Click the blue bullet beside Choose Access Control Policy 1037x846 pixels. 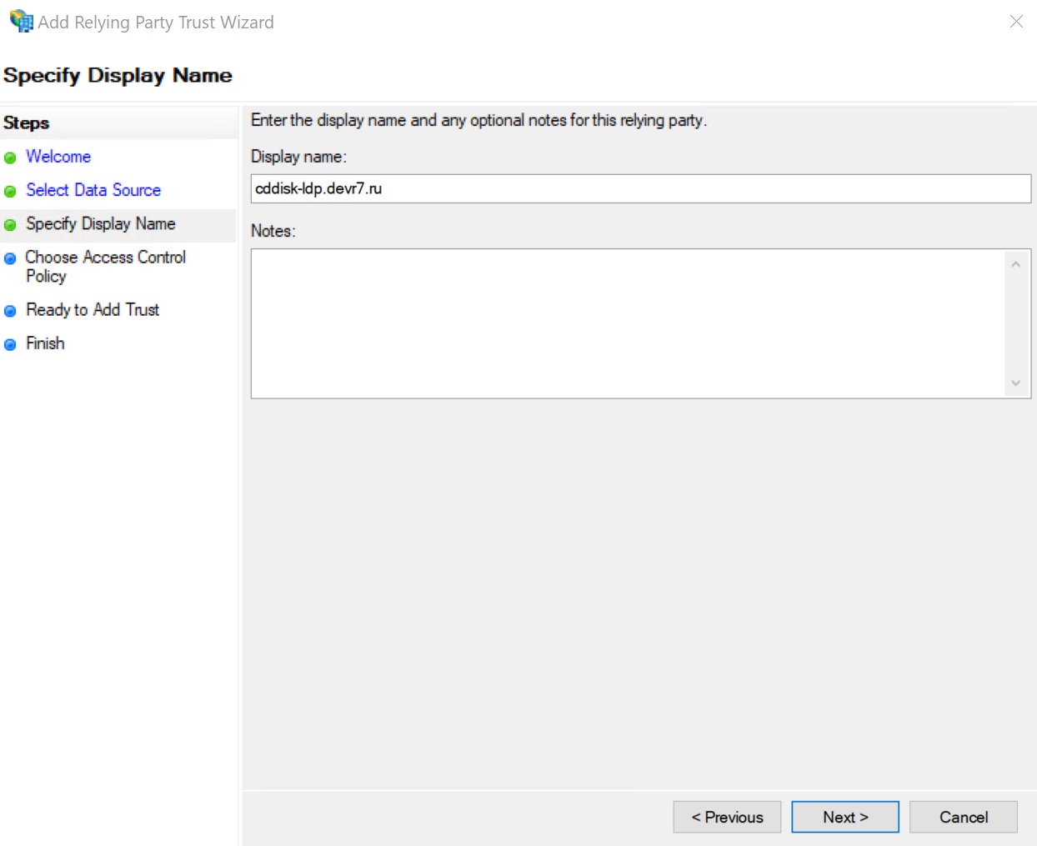(10, 258)
